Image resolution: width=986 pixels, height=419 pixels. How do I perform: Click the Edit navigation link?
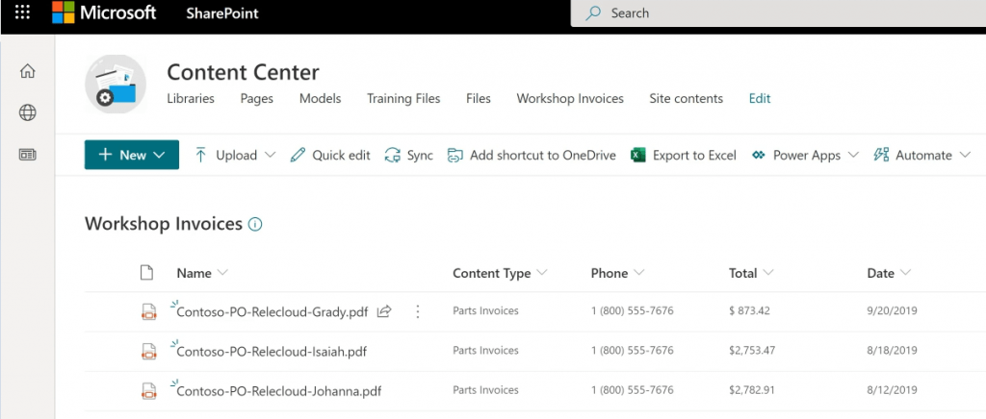click(x=760, y=98)
